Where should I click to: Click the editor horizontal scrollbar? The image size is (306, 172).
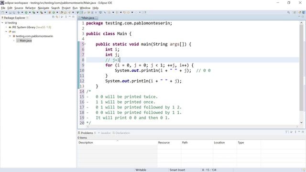(x=192, y=127)
